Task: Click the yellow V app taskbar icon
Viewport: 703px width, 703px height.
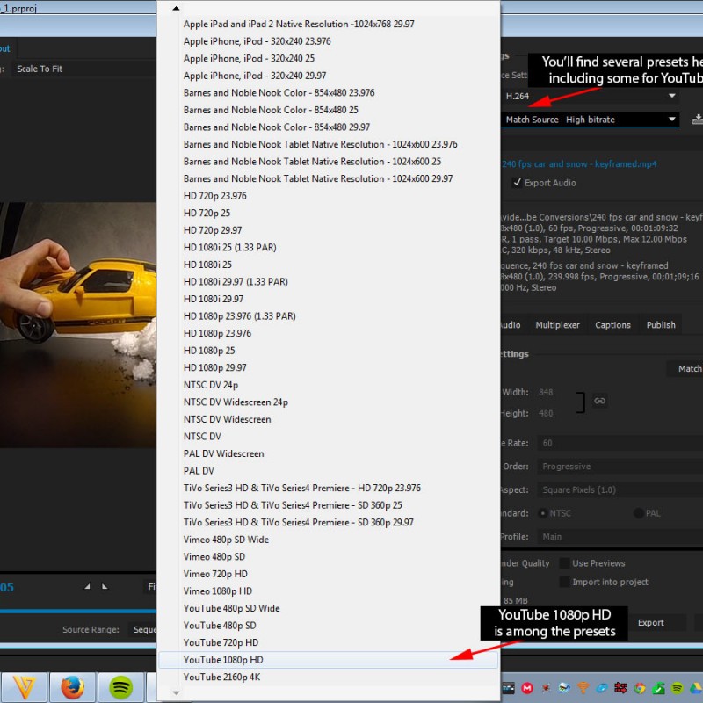Action: (24, 687)
